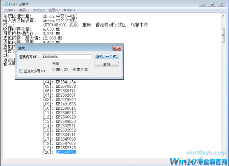This screenshot has height=166, width=229.
Task: Click the KB2830477 entry on line [06]
Action: (66, 91)
